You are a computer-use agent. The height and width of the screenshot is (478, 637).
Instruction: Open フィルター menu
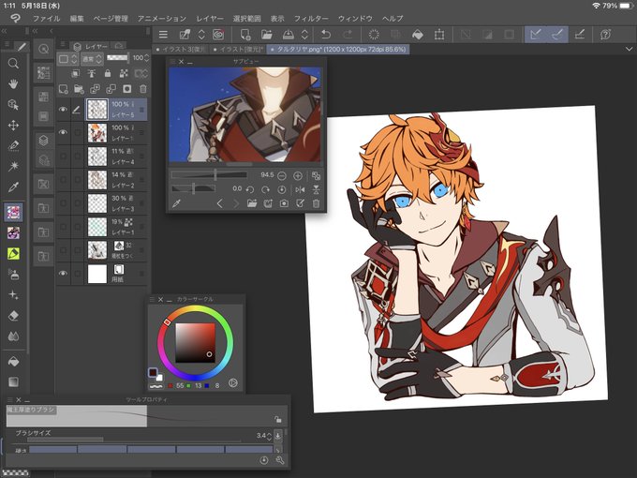click(x=311, y=19)
